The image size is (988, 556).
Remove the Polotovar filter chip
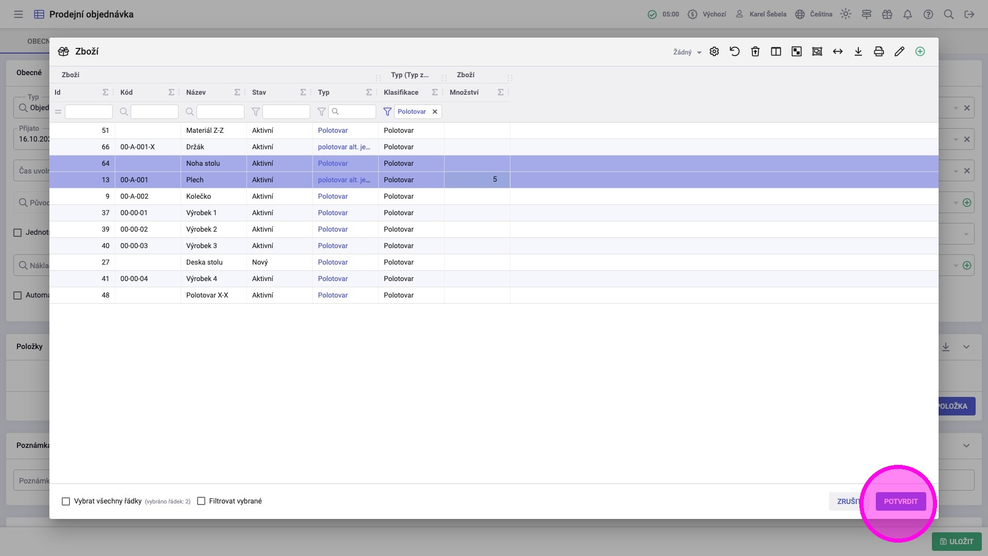(435, 112)
